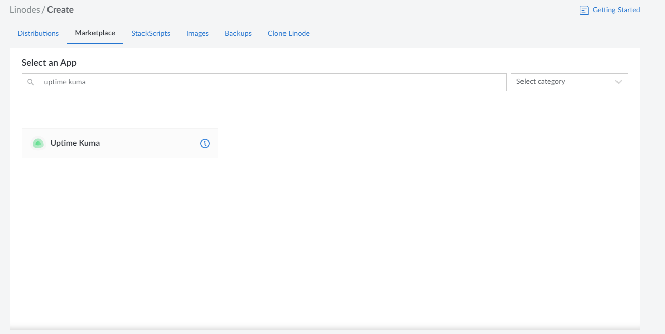
Task: Open the StackScripts tab
Action: [151, 33]
